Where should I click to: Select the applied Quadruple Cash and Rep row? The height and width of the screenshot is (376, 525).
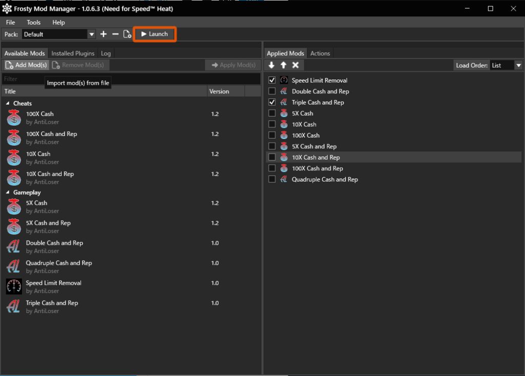coord(394,180)
